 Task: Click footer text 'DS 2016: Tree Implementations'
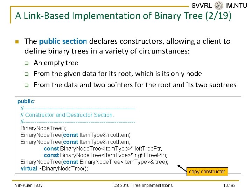tap(143, 185)
